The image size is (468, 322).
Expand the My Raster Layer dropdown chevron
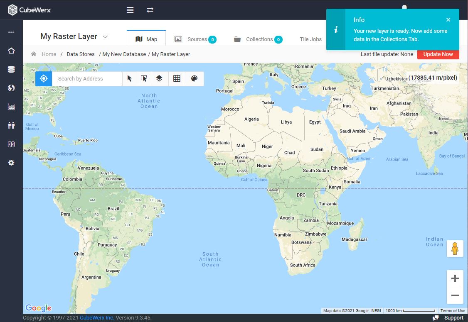click(105, 37)
